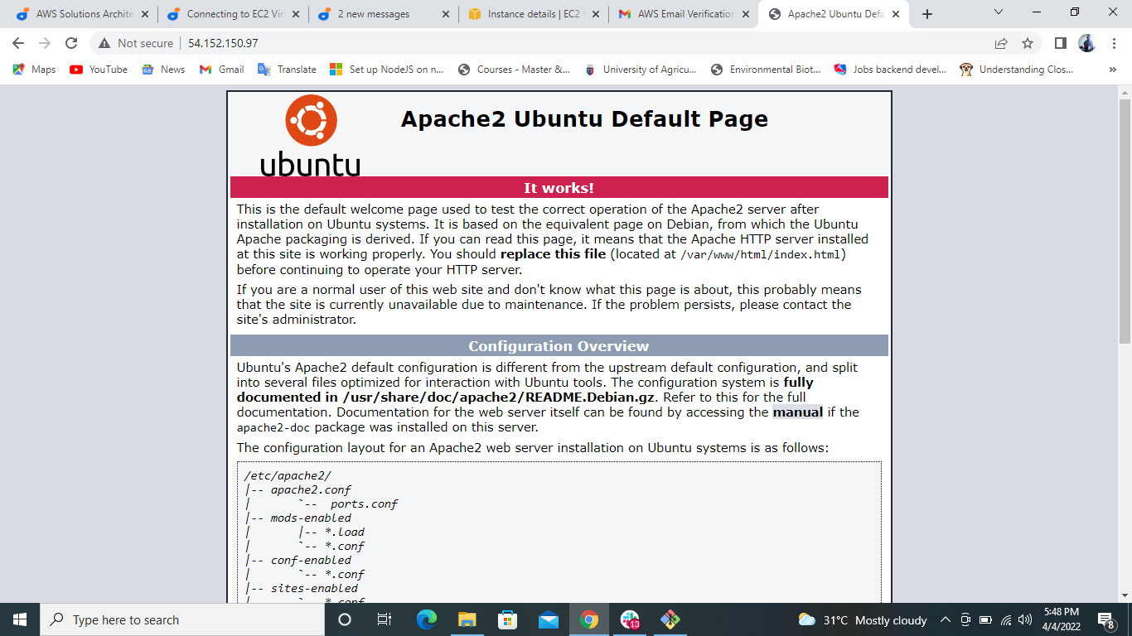
Task: Open Microsoft Edge from the taskbar
Action: 427,619
